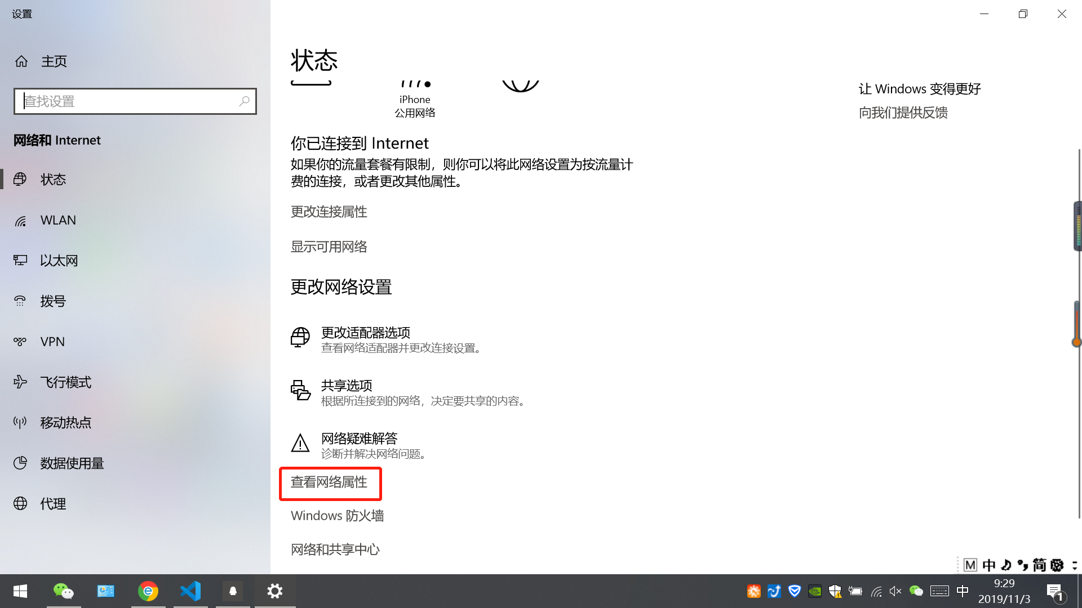Image resolution: width=1082 pixels, height=608 pixels.
Task: Click 显示可用网络 to show available networks
Action: (x=329, y=246)
